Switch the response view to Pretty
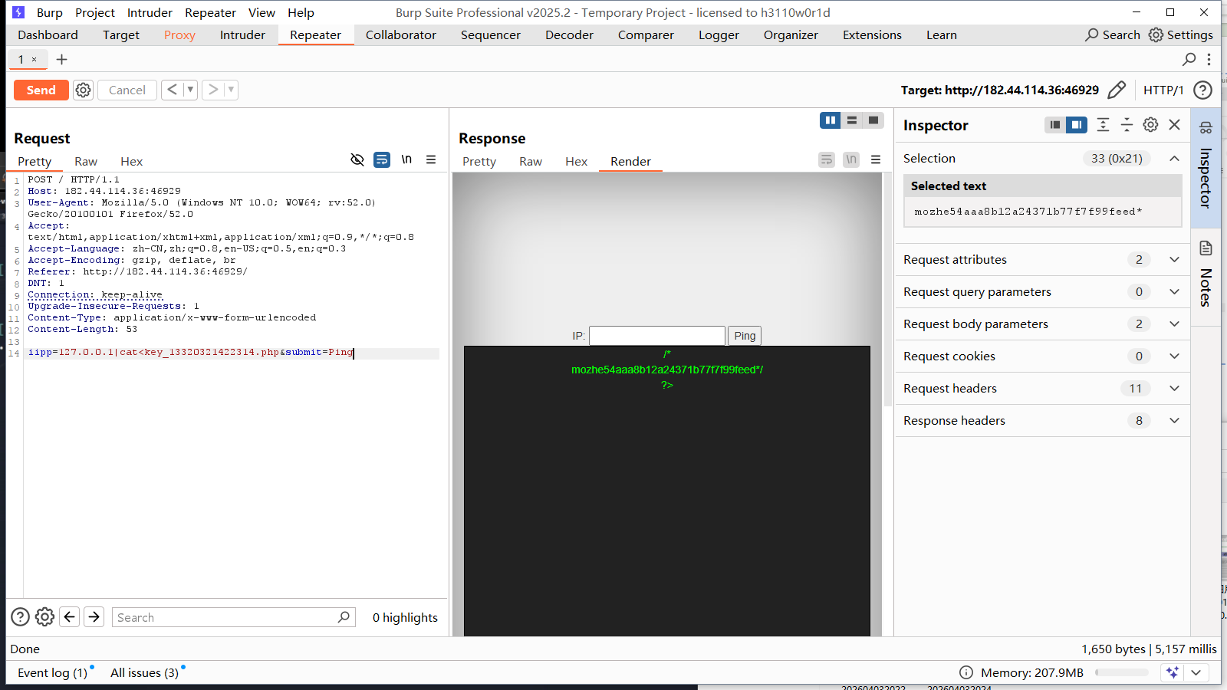 pos(479,162)
